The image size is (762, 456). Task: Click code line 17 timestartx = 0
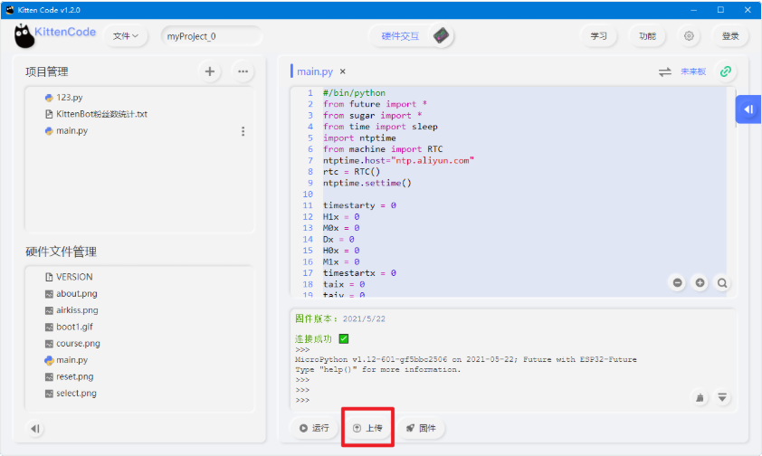359,273
